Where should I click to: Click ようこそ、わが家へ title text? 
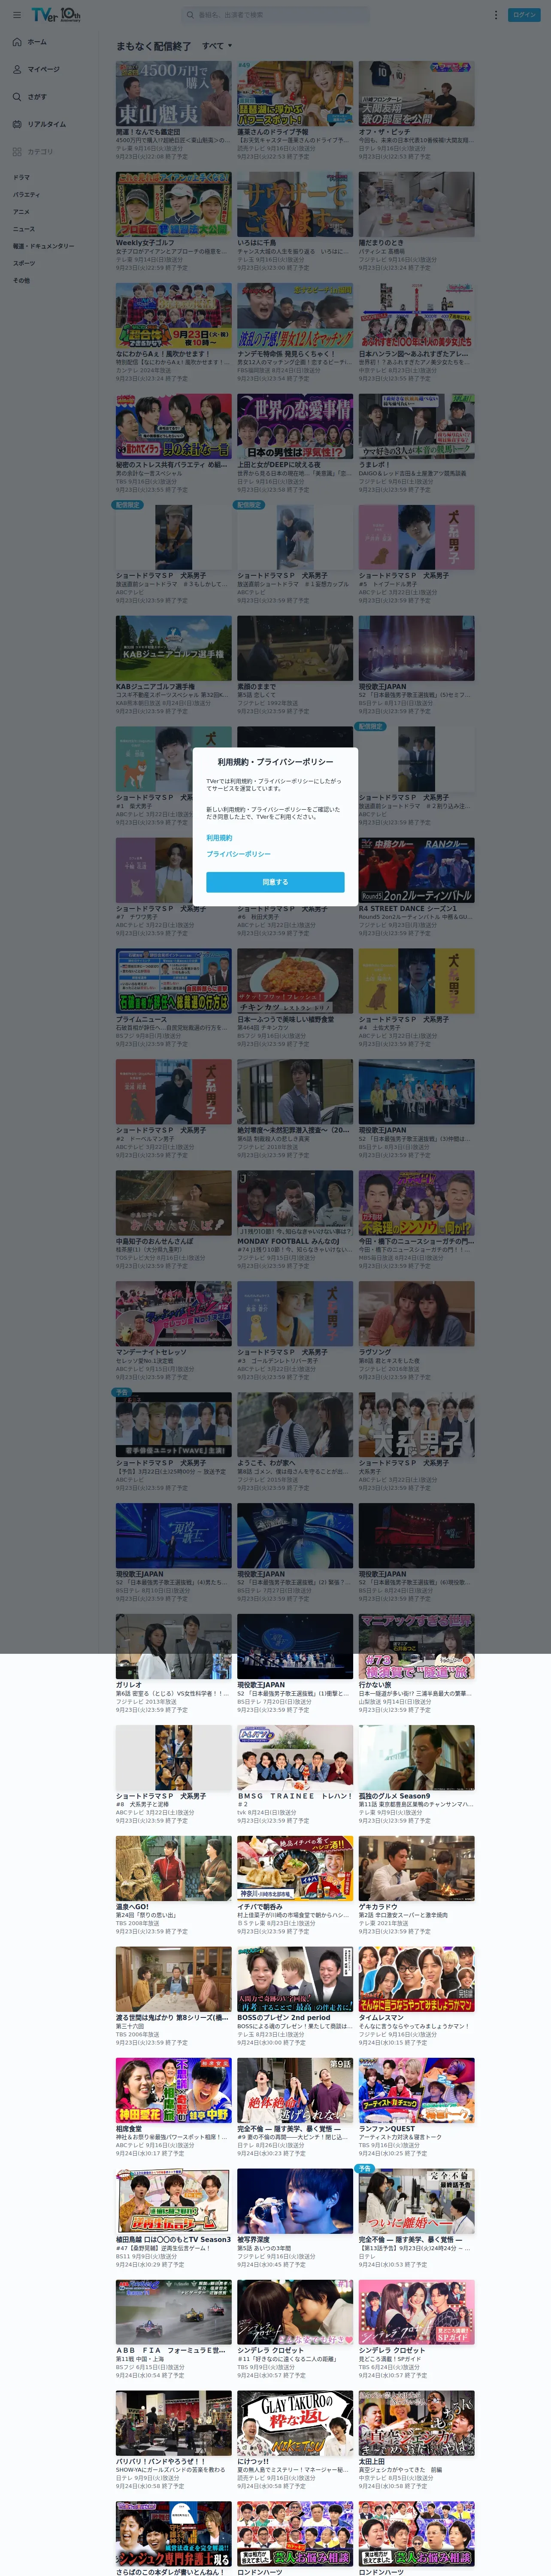click(x=266, y=1463)
